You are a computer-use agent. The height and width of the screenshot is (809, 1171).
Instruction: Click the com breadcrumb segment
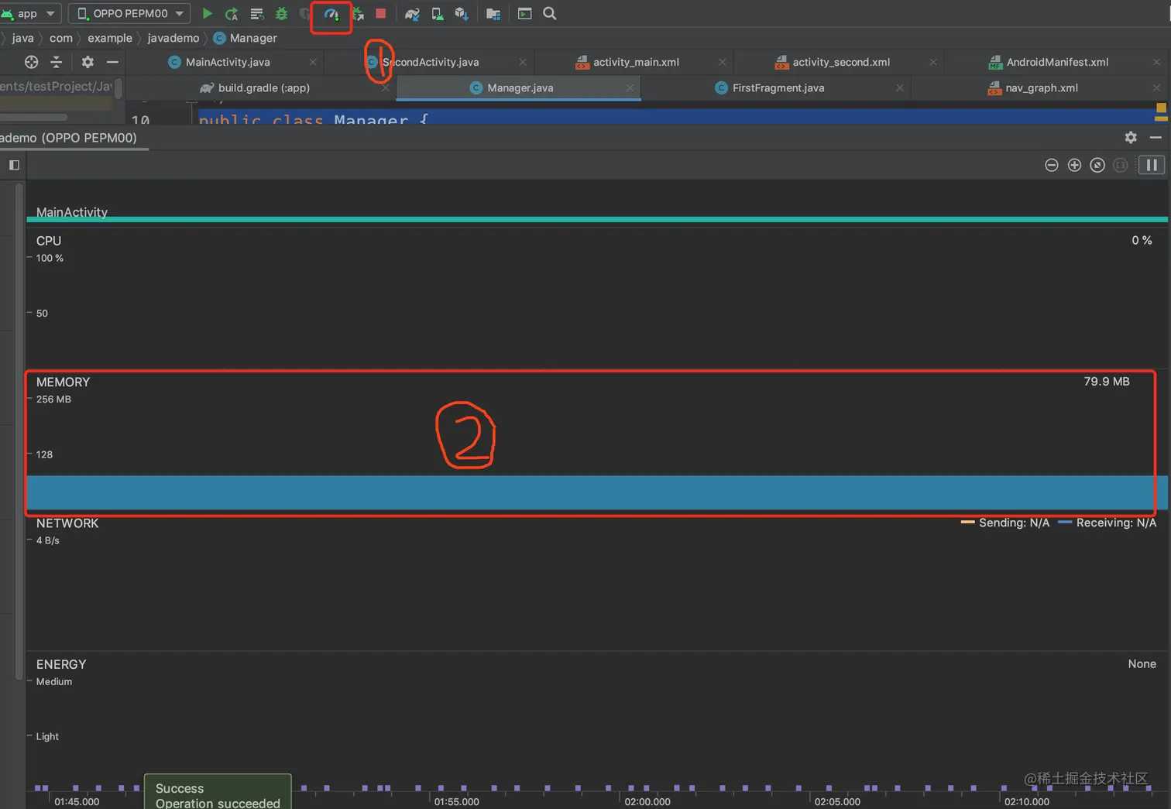(61, 38)
